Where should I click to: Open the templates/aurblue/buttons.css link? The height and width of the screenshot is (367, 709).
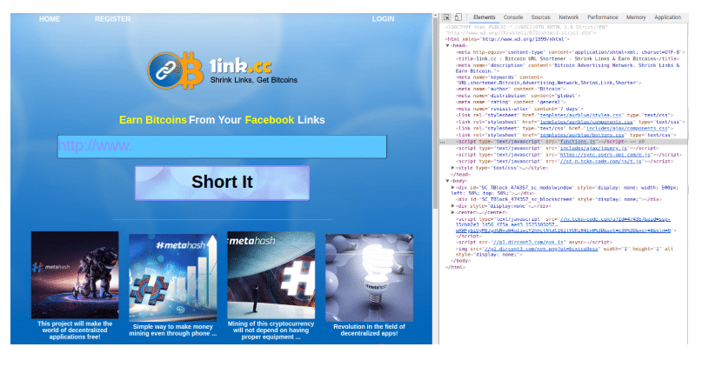[582, 135]
